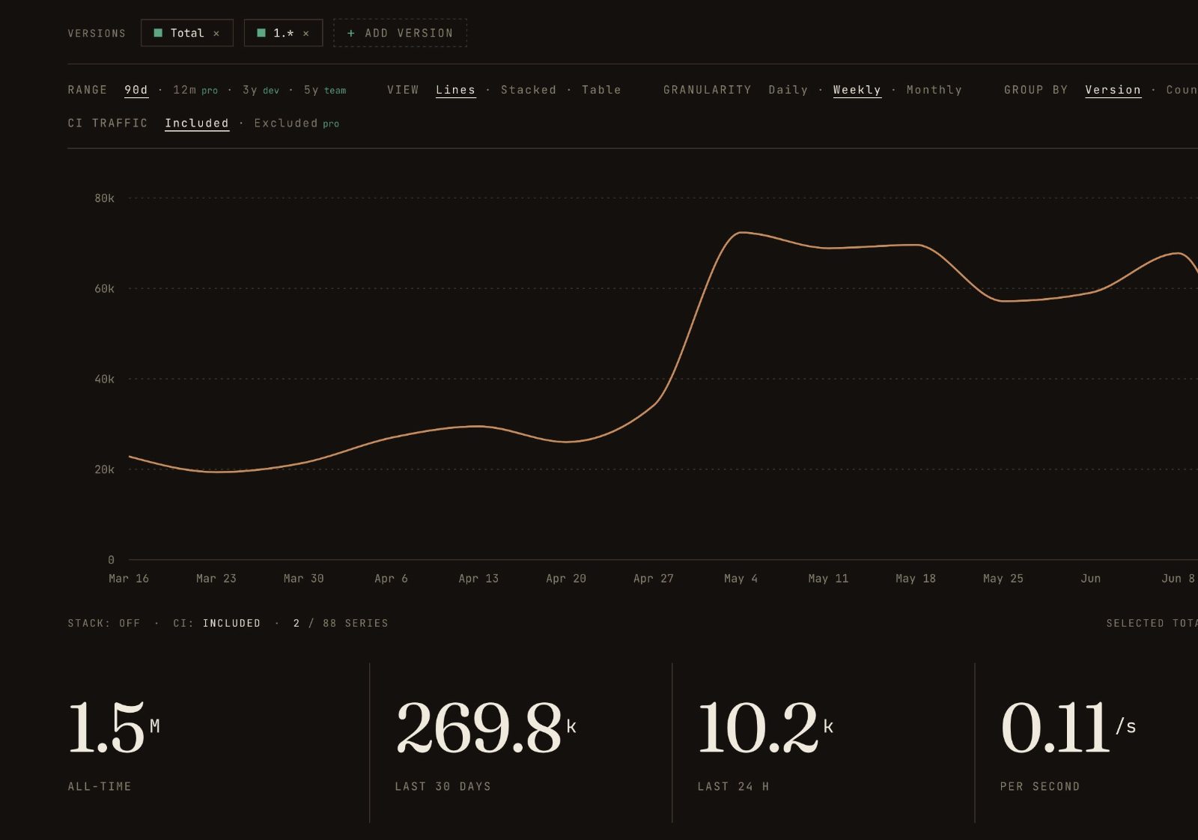Click the chart peak near May 4
This screenshot has height=840, width=1198.
pos(741,233)
